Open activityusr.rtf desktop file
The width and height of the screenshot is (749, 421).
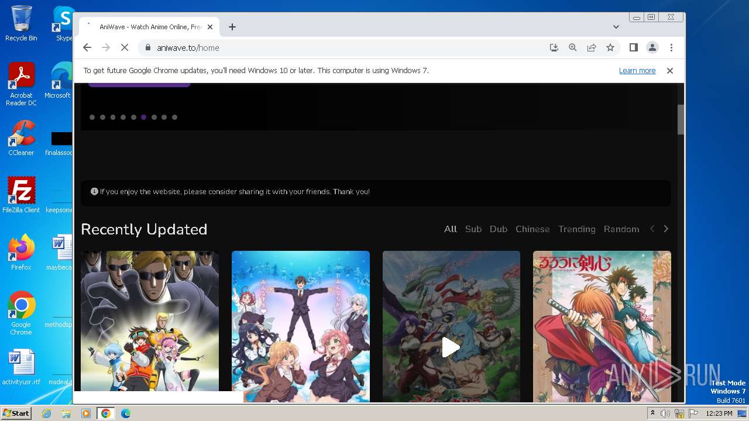(21, 367)
